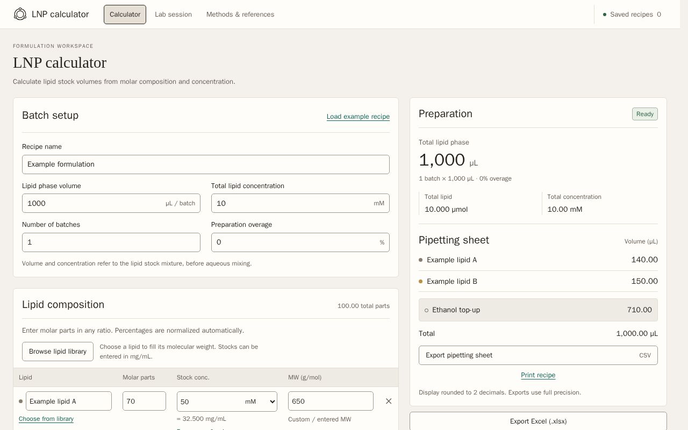Click the Print recipe link
Viewport: 688px width, 430px height.
coord(538,375)
